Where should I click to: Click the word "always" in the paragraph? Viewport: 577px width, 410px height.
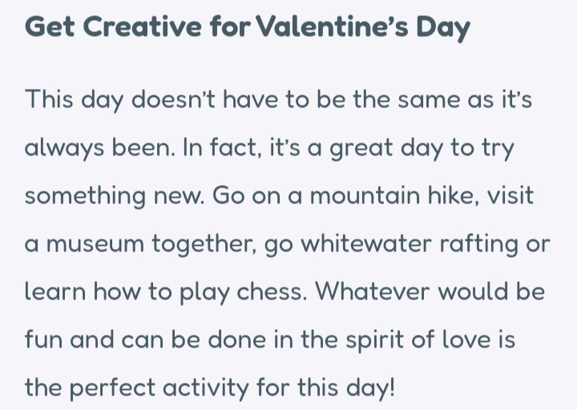[x=67, y=148]
